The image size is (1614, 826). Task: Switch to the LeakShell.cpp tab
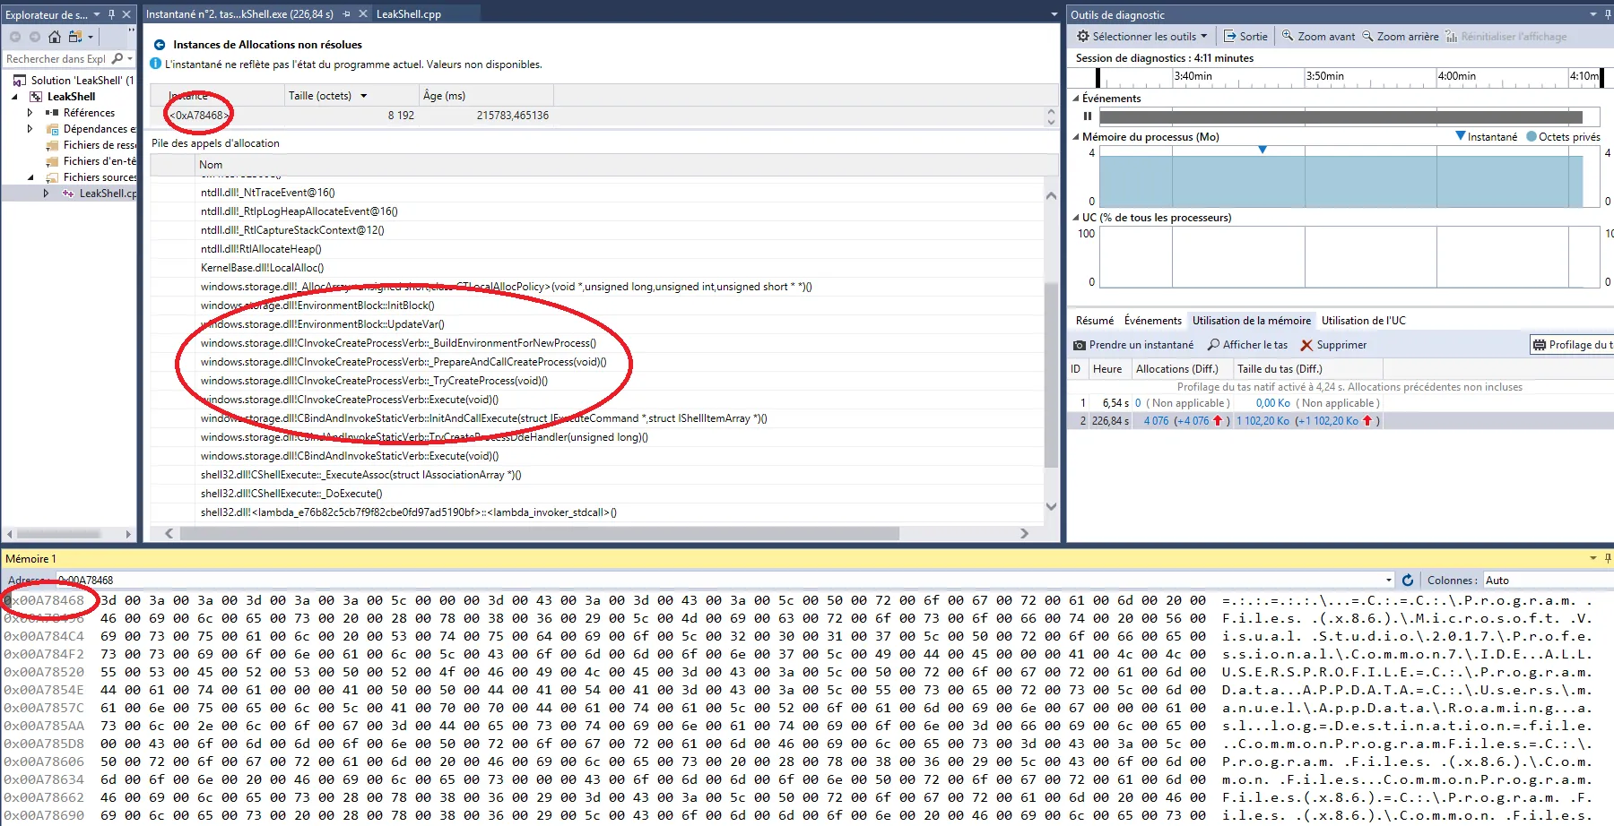[409, 14]
